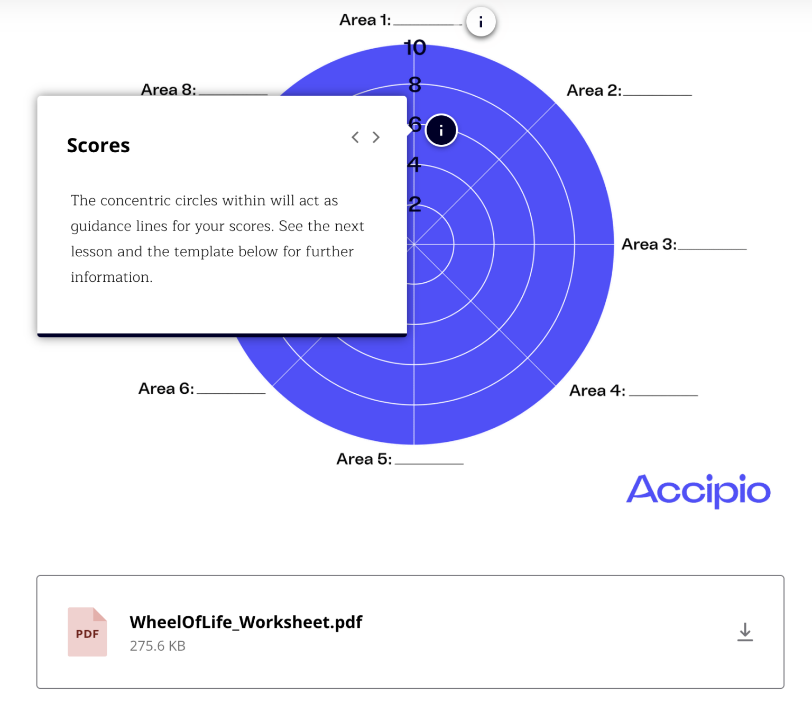Click the tooltip text about concentric circles
The height and width of the screenshot is (712, 812).
217,238
